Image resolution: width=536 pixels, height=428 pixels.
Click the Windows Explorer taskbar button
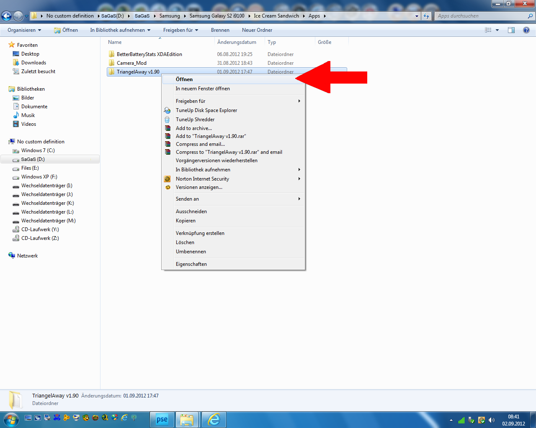point(187,420)
